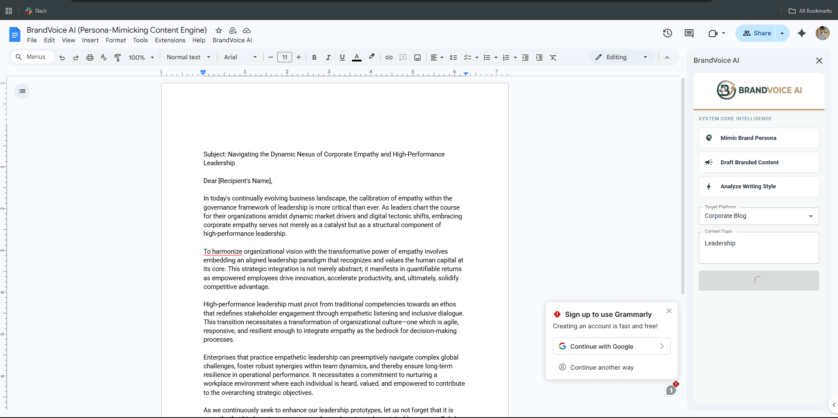Open the text color picker
The width and height of the screenshot is (838, 418).
[357, 58]
